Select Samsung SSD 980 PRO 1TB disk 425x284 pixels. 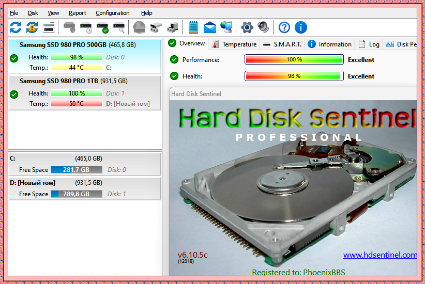(x=85, y=92)
